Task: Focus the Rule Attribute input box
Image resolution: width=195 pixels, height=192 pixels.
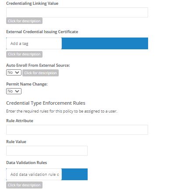Action: [x=77, y=130]
